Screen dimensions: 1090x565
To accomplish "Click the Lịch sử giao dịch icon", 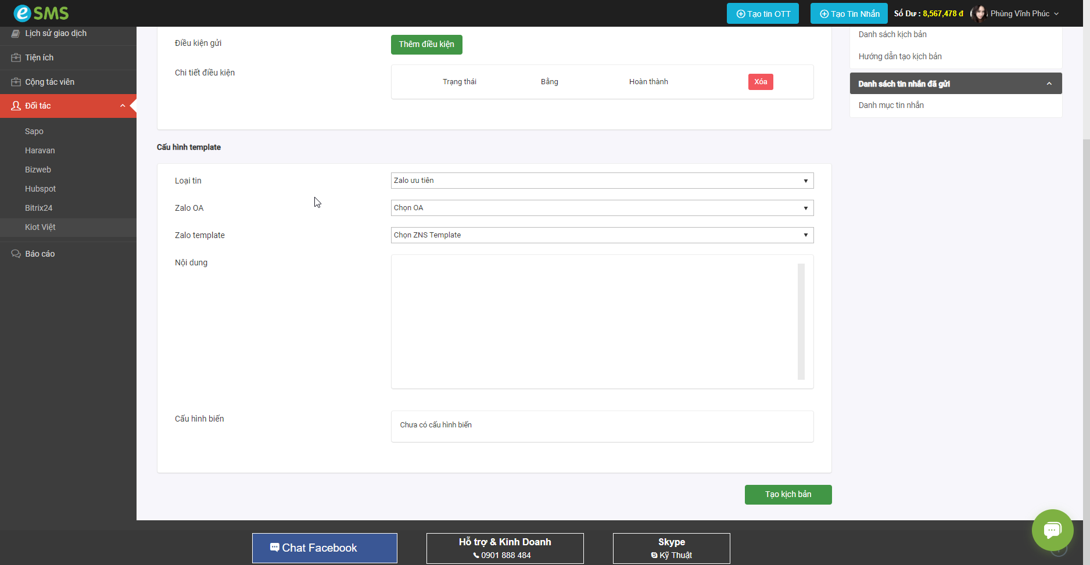I will tap(16, 34).
